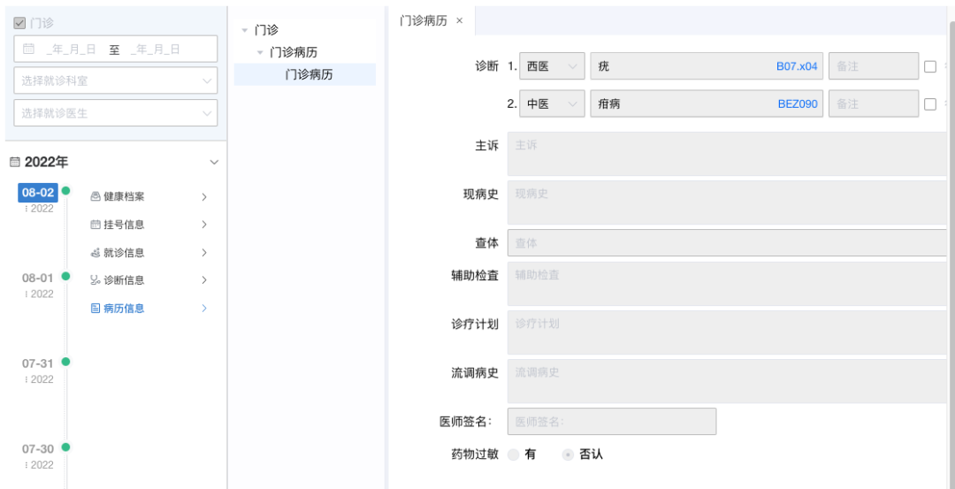Open the 西医 type dropdown for diagnosis 1
This screenshot has height=489, width=955.
[552, 66]
